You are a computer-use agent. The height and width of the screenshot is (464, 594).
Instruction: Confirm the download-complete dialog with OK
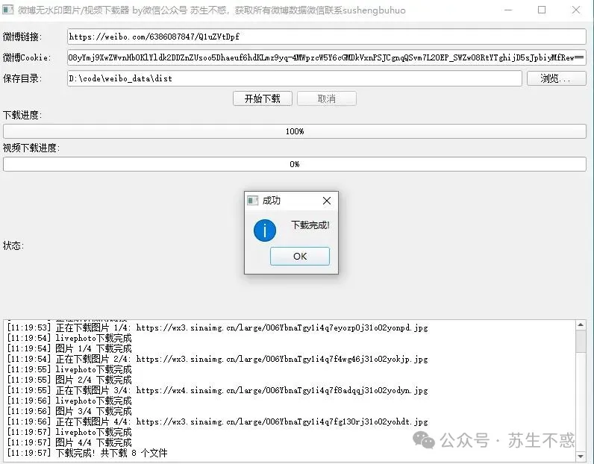(x=300, y=257)
